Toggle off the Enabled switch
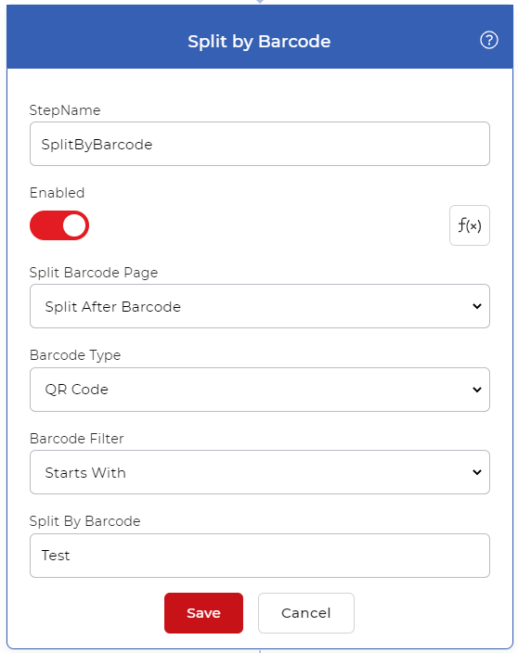518x653 pixels. (59, 225)
